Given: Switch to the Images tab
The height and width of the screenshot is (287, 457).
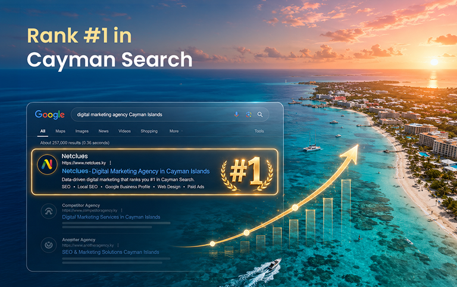Looking at the screenshot, I should coord(82,131).
